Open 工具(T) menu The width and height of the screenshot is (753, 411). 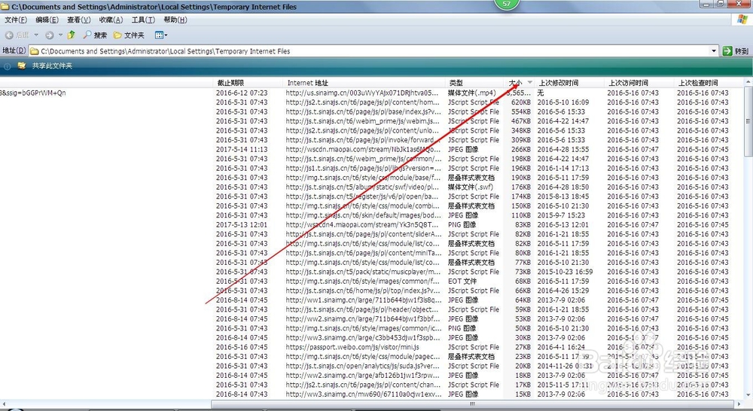pos(143,20)
